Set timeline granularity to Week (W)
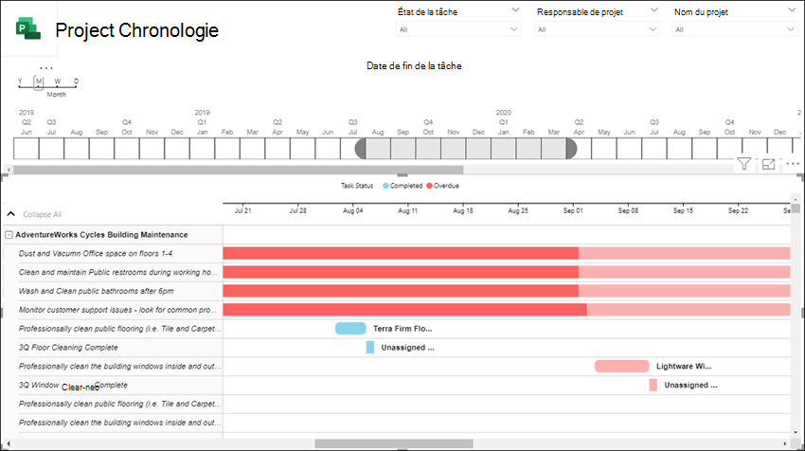The image size is (805, 451). [x=58, y=81]
